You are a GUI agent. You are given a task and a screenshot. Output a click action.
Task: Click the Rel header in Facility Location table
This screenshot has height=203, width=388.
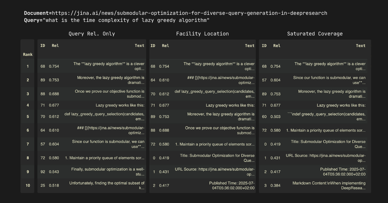[x=165, y=45]
